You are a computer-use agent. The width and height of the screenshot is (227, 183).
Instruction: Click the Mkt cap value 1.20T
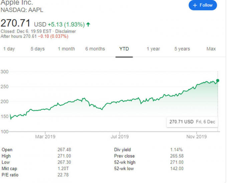tap(63, 169)
